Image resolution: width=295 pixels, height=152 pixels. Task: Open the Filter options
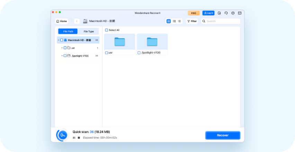192,21
